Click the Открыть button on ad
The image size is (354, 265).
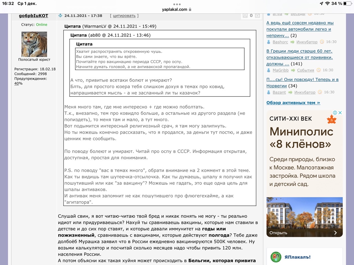(x=278, y=233)
